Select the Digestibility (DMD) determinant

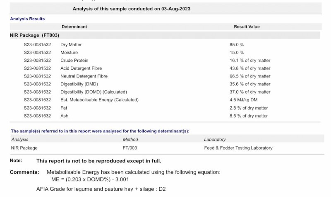click(79, 84)
